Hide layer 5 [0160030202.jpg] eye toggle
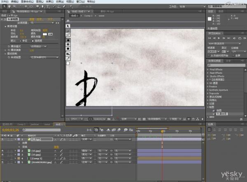 (x=2, y=162)
